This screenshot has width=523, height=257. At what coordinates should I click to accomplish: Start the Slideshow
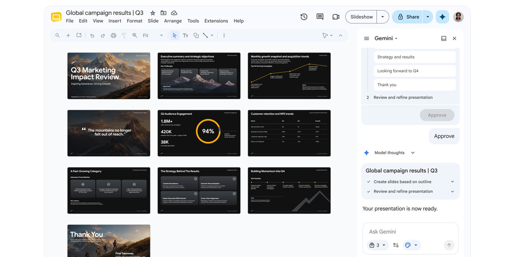coord(361,17)
